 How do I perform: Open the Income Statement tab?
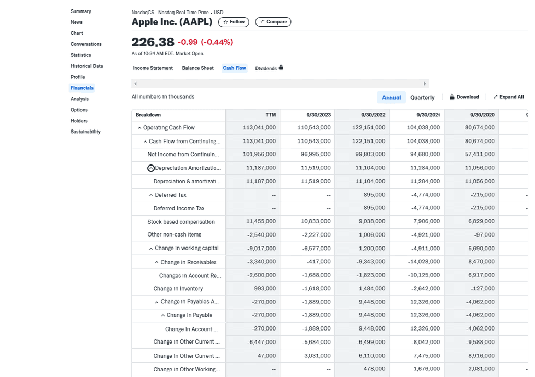(x=153, y=68)
